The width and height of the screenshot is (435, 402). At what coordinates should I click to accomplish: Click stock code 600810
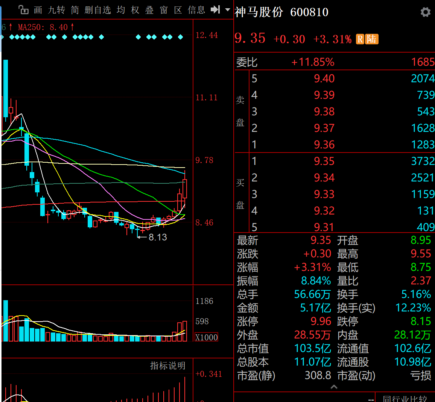(309, 12)
